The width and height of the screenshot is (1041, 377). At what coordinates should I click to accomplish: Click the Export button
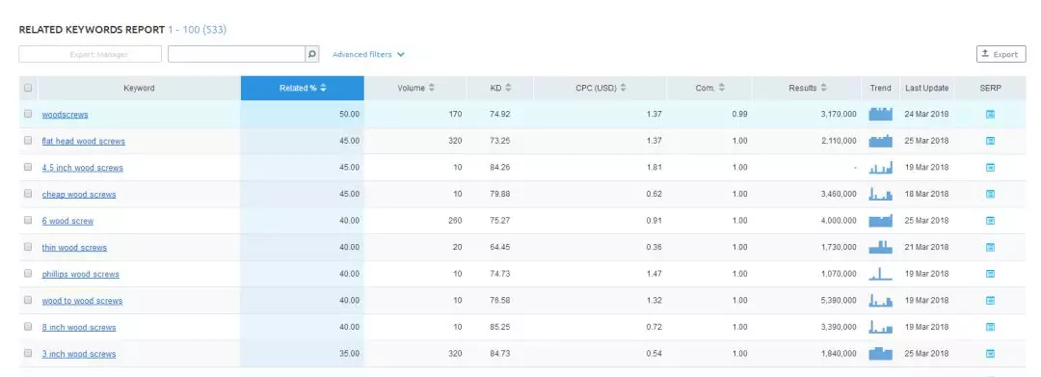click(1001, 54)
